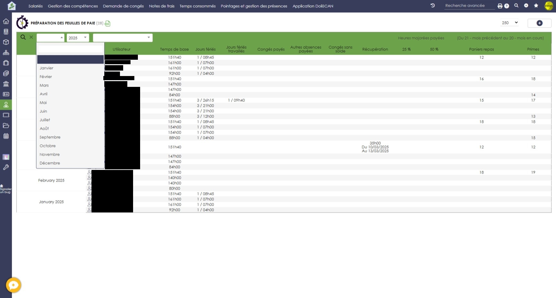Choose Juillet from the month list

(x=70, y=120)
